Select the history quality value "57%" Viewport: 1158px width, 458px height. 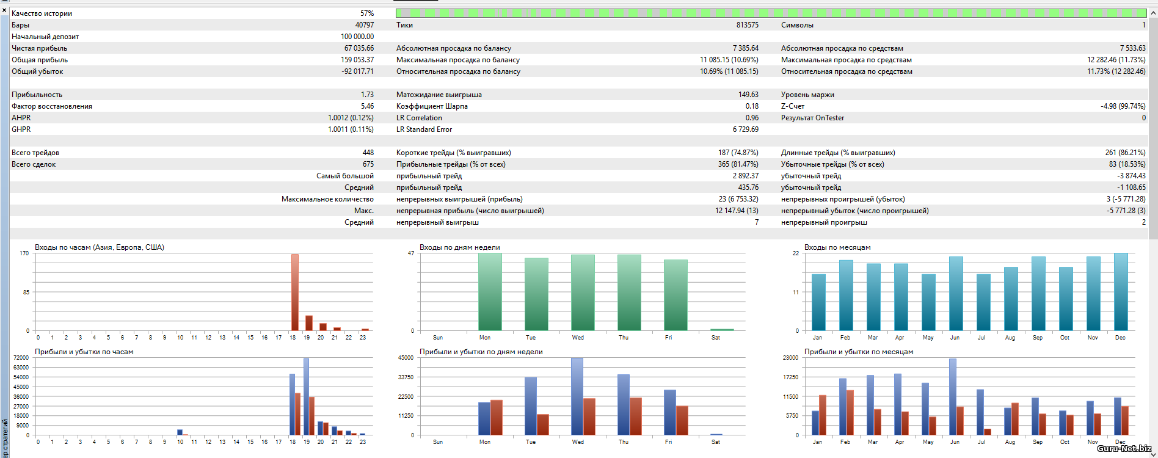[x=366, y=13]
